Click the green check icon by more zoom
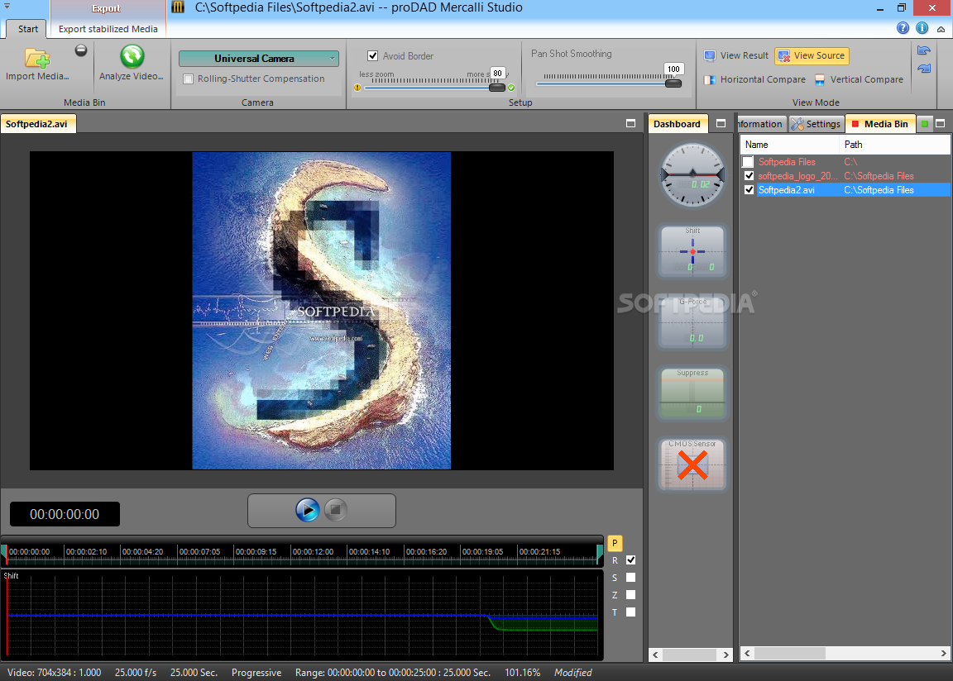 coord(511,88)
